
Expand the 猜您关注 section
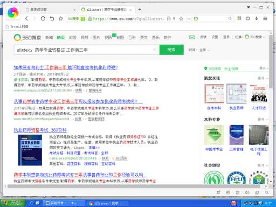click(263, 78)
